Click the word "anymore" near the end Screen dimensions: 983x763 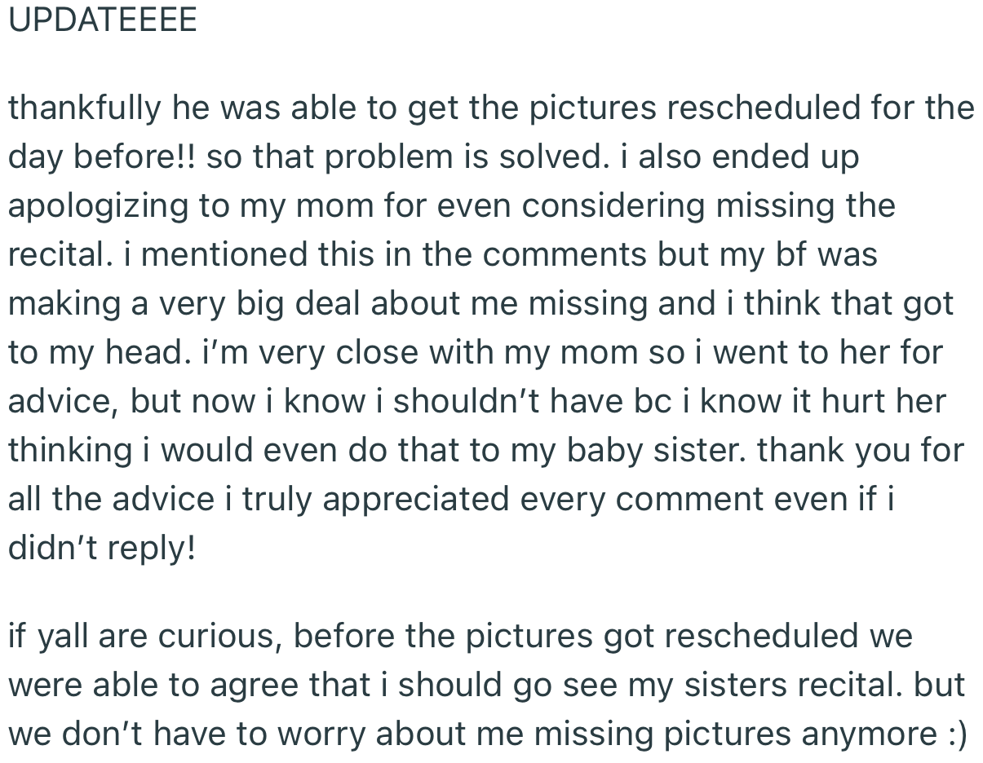coord(868,734)
